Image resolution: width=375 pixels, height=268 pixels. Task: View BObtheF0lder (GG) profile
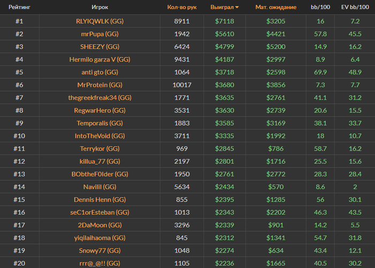point(100,174)
